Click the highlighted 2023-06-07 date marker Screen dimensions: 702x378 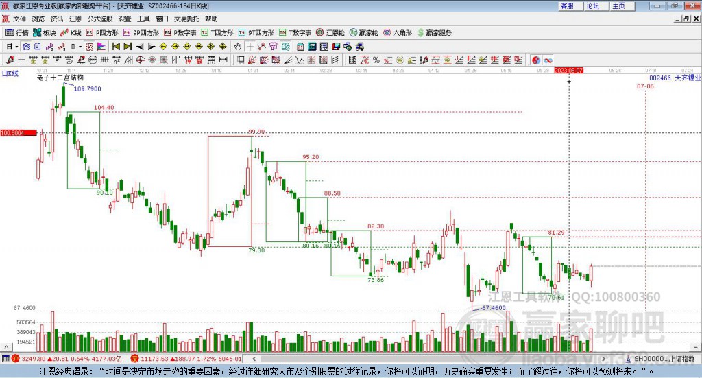click(x=568, y=70)
